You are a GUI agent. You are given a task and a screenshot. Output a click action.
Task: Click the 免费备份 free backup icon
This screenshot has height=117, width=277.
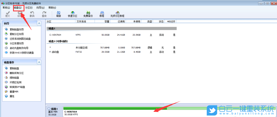click(88, 14)
